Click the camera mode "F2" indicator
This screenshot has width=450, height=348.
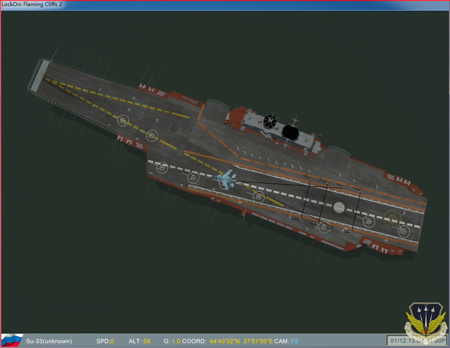pyautogui.click(x=294, y=341)
